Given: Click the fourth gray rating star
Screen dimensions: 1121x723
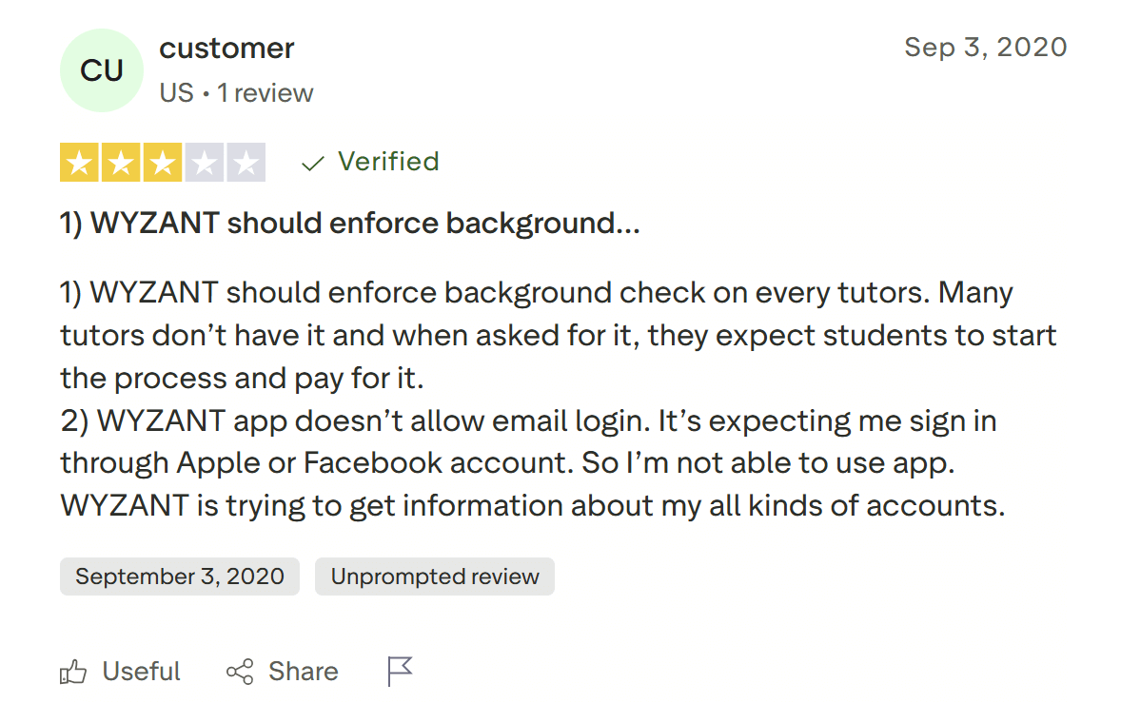Looking at the screenshot, I should pyautogui.click(x=204, y=164).
